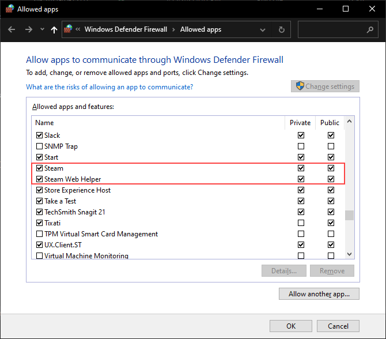Click the Forward navigation arrow

coord(29,29)
